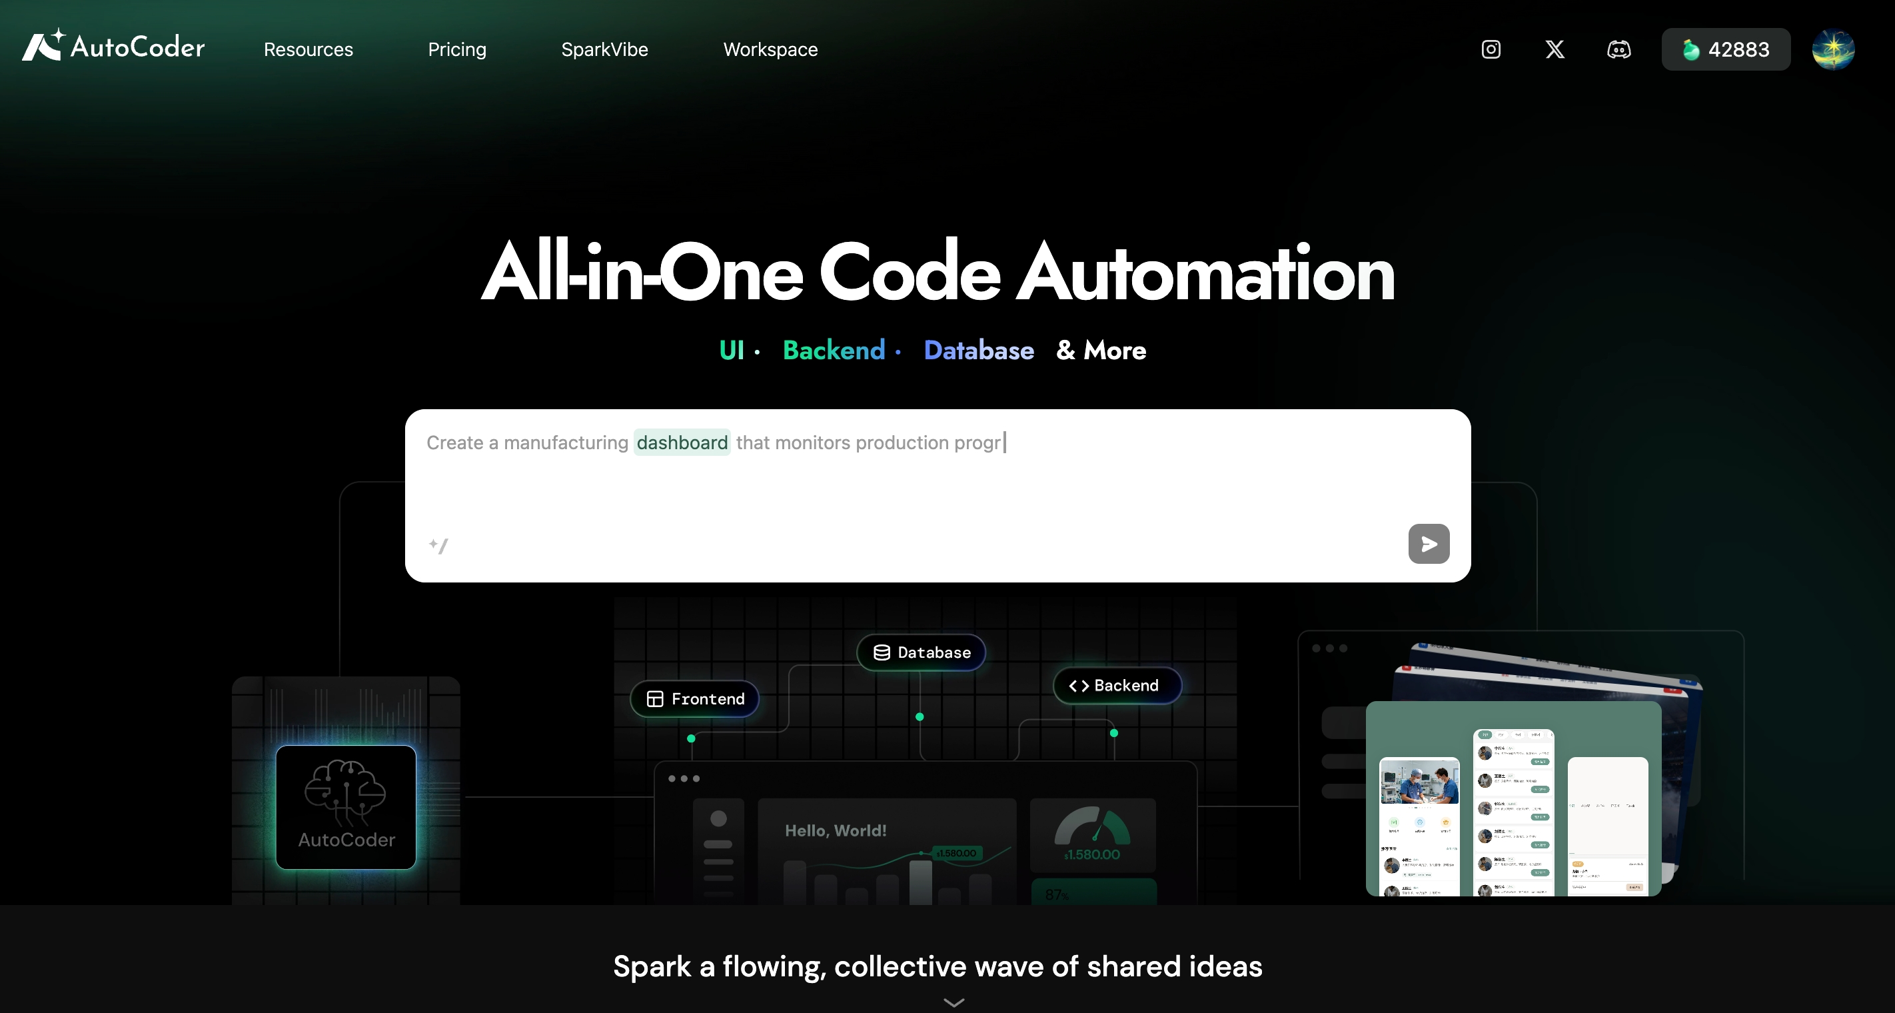This screenshot has height=1013, width=1895.
Task: Select the Database node label
Action: pos(920,652)
